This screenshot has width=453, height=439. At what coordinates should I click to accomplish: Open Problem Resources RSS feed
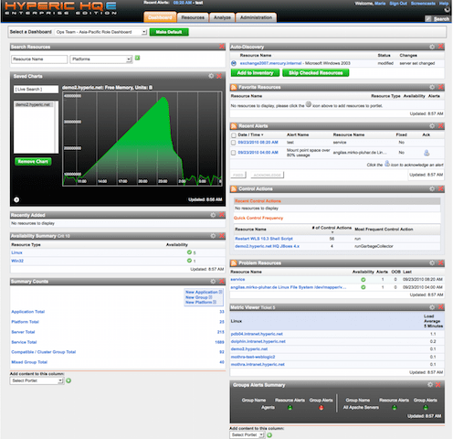(234, 263)
